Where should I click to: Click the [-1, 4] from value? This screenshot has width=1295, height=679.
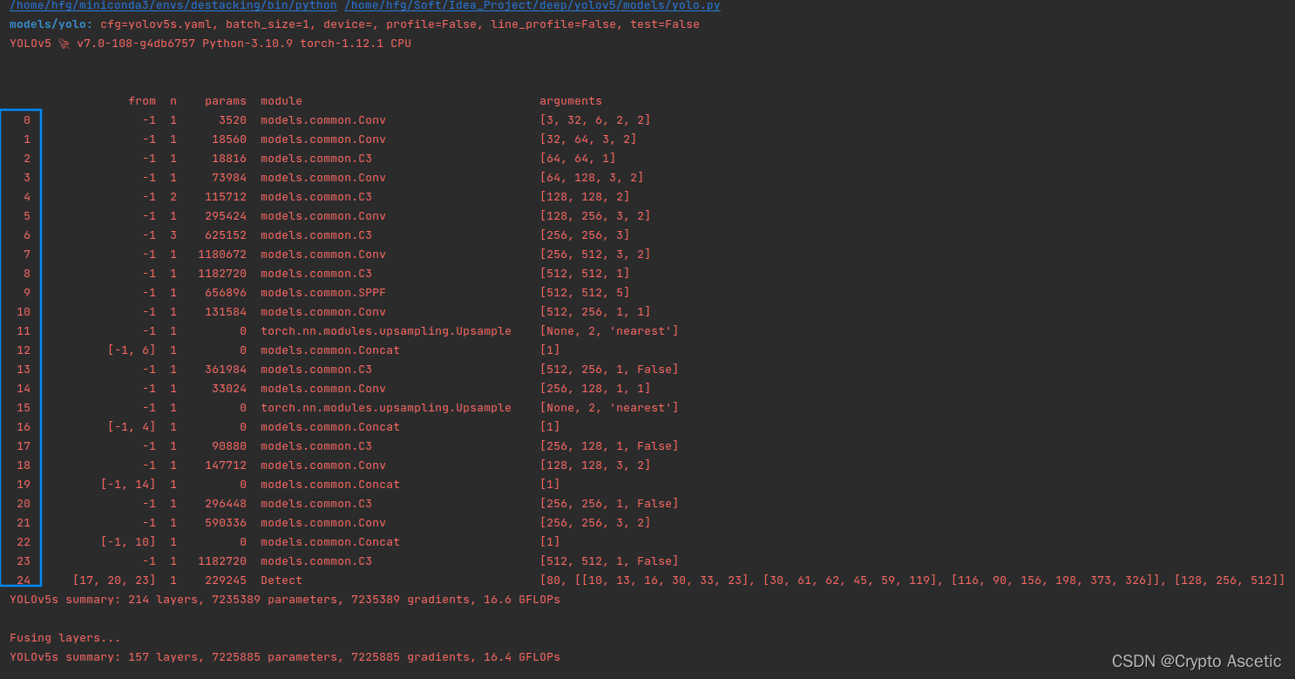pyautogui.click(x=132, y=427)
